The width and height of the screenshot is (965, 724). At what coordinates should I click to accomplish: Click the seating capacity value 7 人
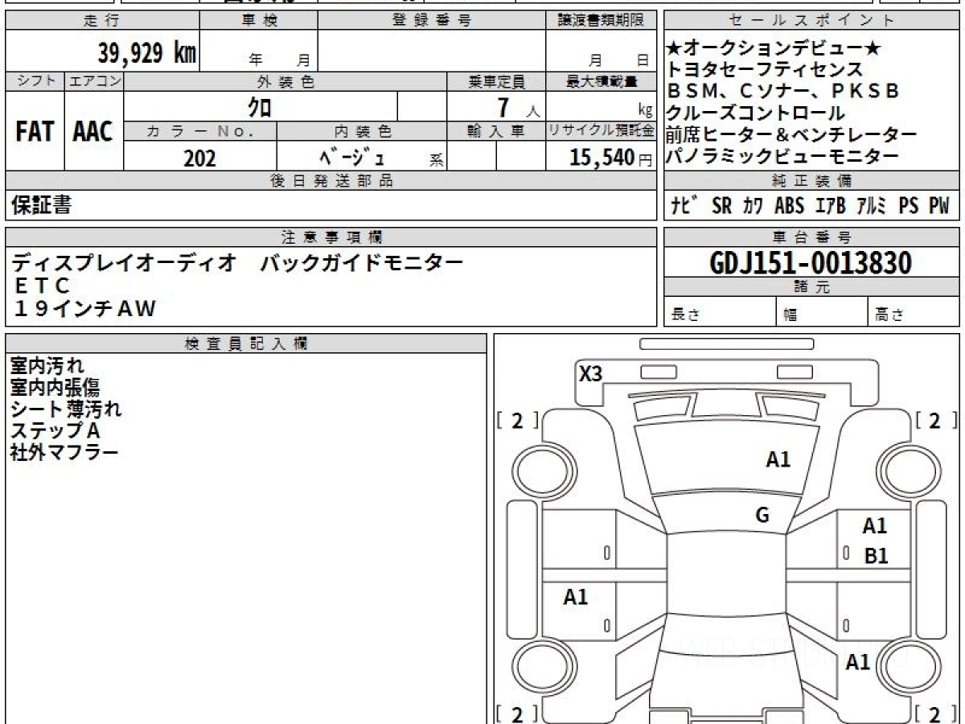click(519, 107)
